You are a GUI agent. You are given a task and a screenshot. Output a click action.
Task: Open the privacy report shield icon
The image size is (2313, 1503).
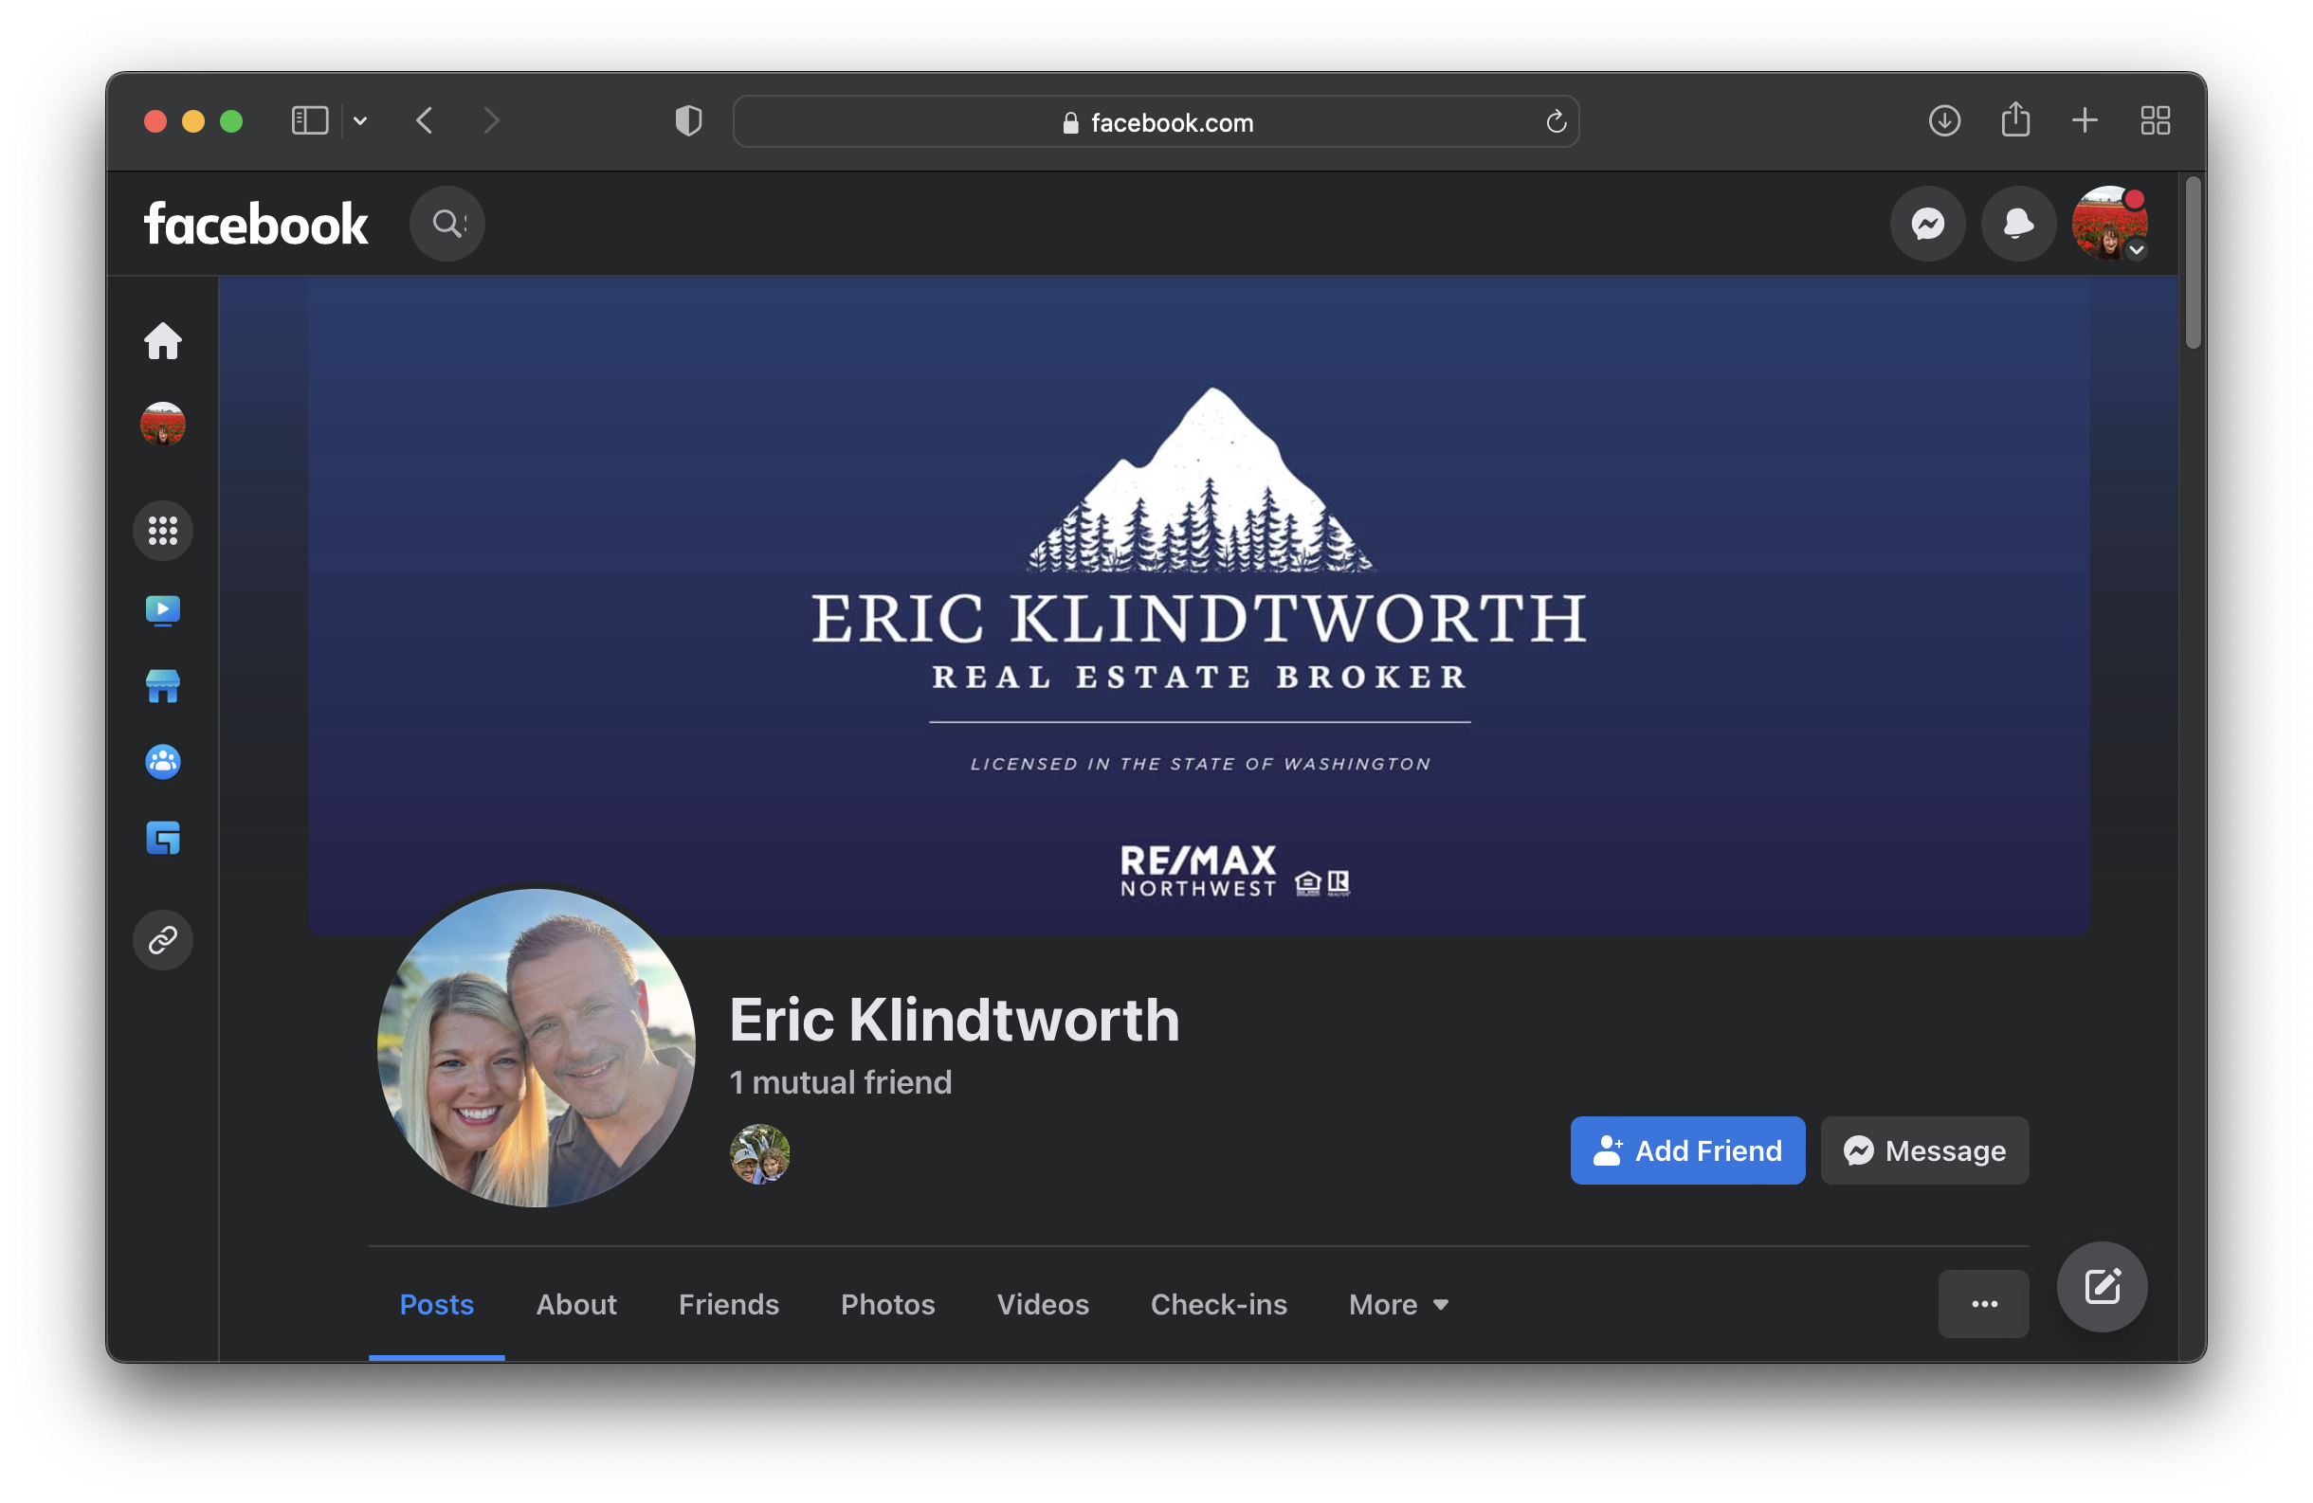688,120
